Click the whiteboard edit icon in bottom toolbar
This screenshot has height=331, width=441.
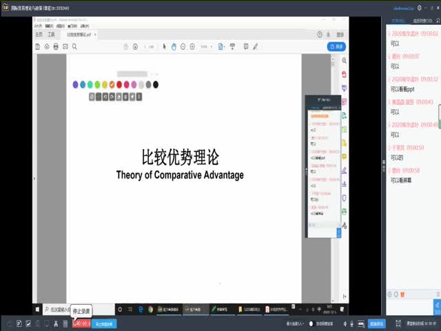tap(28, 323)
